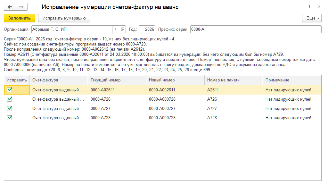328x185 pixels.
Task: Select new number cell 0000-A000728
Action: 175,118
